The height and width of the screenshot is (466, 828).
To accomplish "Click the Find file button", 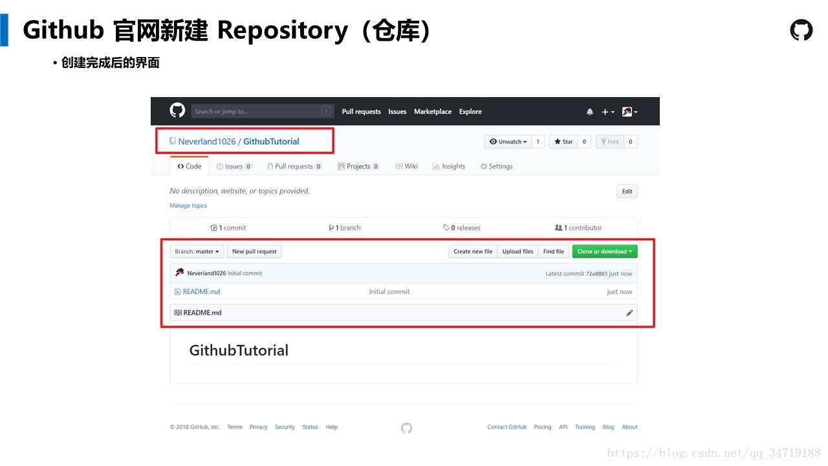I will [x=554, y=252].
